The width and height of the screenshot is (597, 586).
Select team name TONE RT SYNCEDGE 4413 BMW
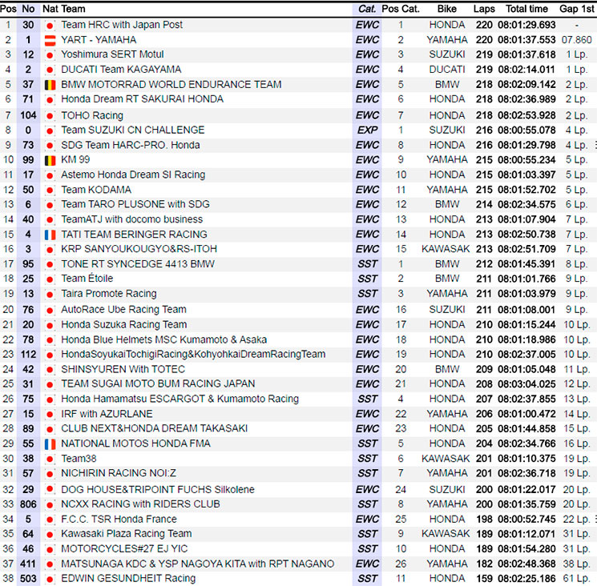138,264
